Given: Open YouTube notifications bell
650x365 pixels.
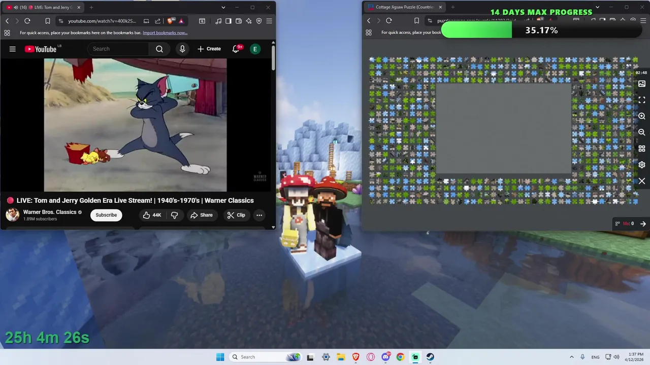Looking at the screenshot, I should pyautogui.click(x=236, y=49).
